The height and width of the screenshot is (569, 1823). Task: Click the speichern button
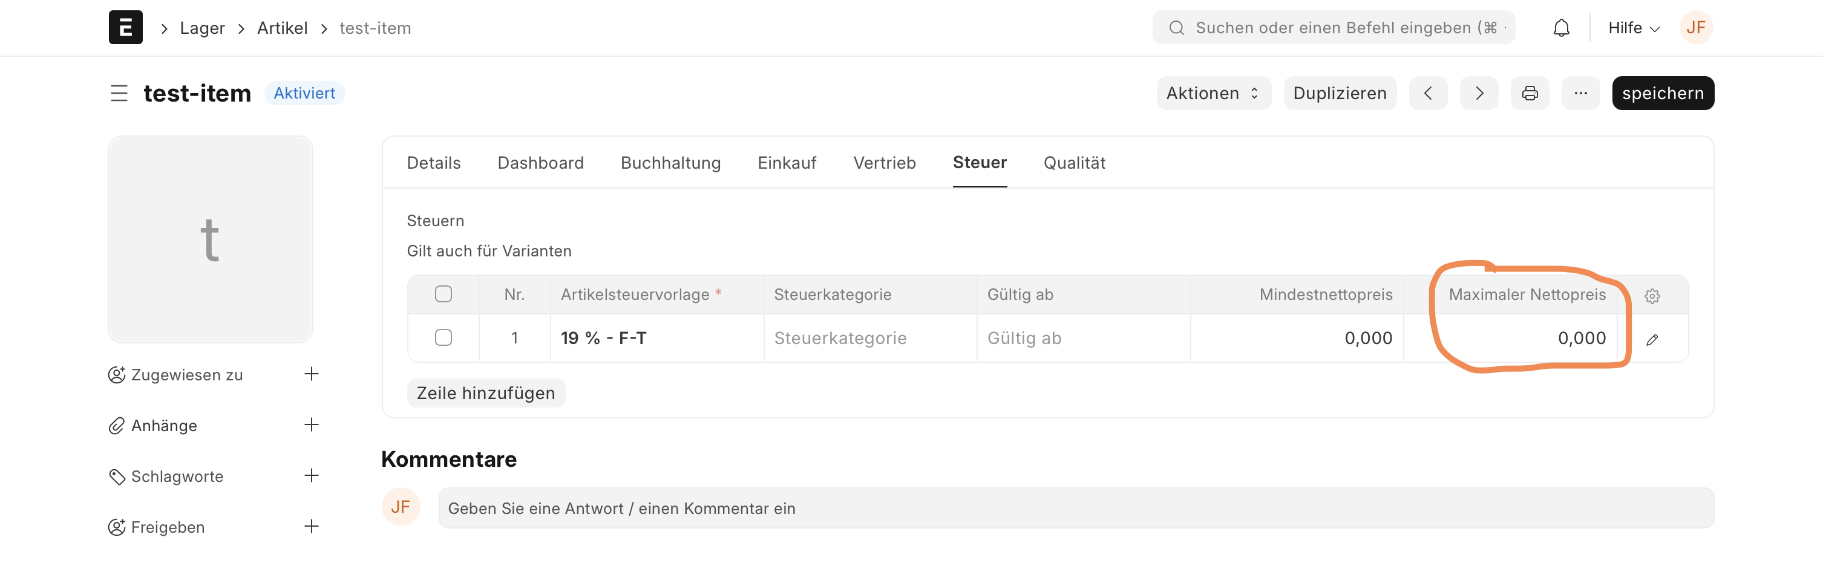click(x=1662, y=93)
